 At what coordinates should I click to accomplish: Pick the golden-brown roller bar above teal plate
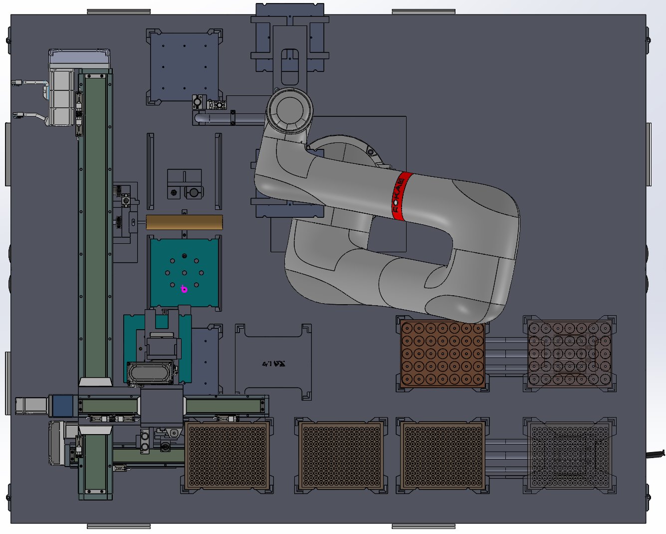tap(184, 222)
